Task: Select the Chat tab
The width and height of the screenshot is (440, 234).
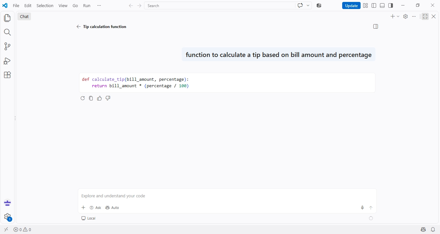Action: click(x=24, y=16)
